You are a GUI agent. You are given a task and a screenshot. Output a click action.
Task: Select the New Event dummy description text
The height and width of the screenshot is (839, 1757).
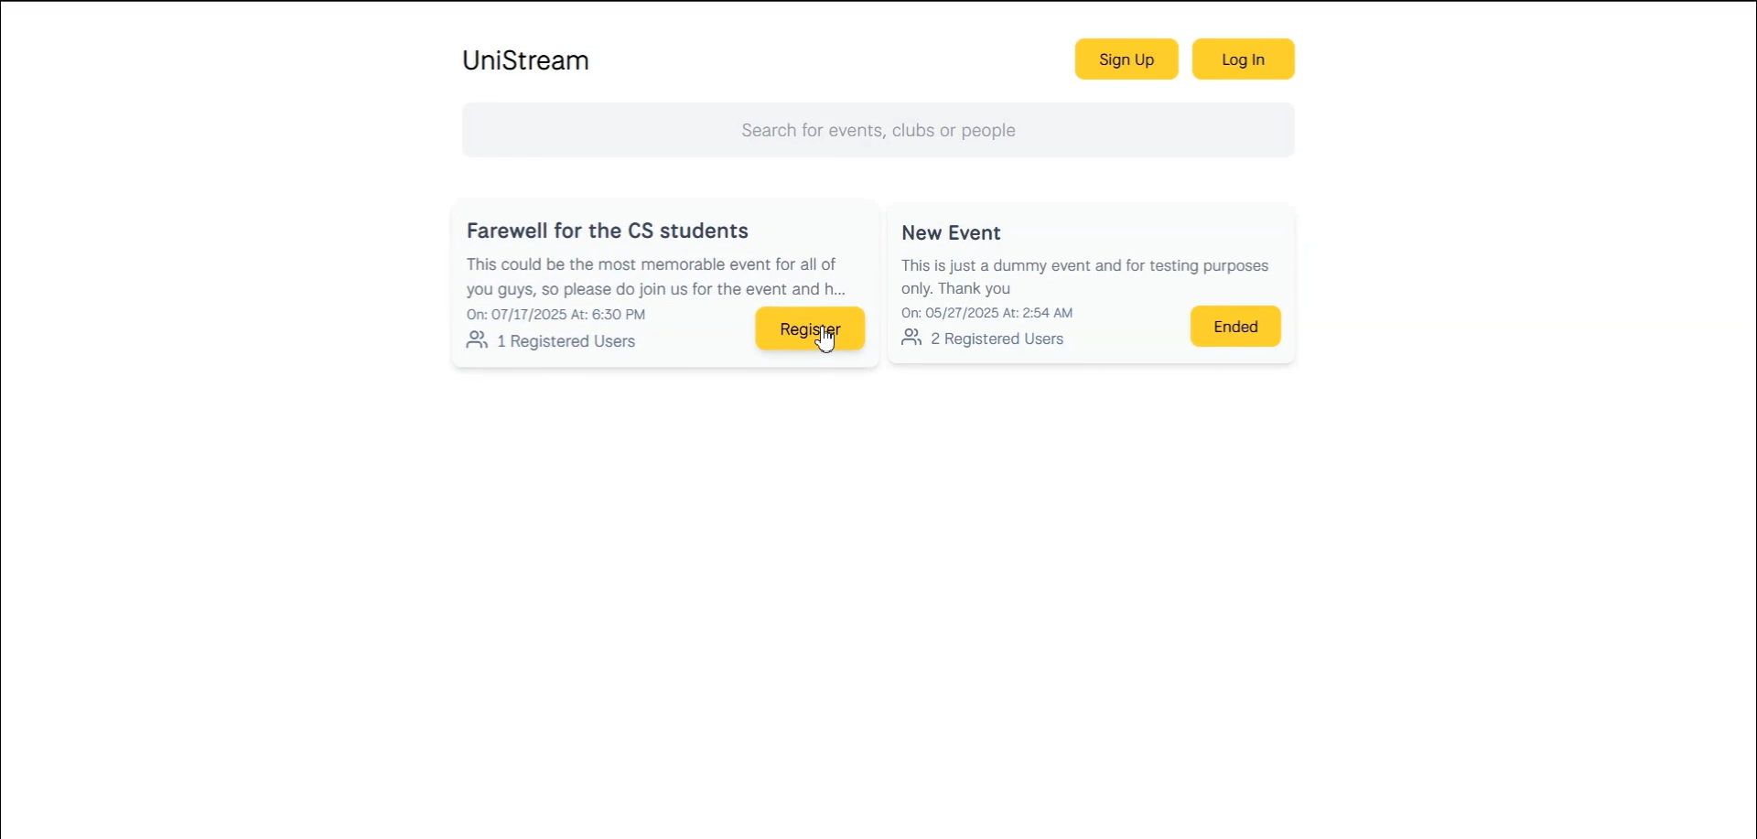point(1085,277)
